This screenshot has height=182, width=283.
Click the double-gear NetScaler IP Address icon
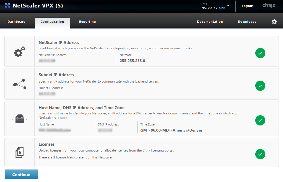(x=19, y=52)
